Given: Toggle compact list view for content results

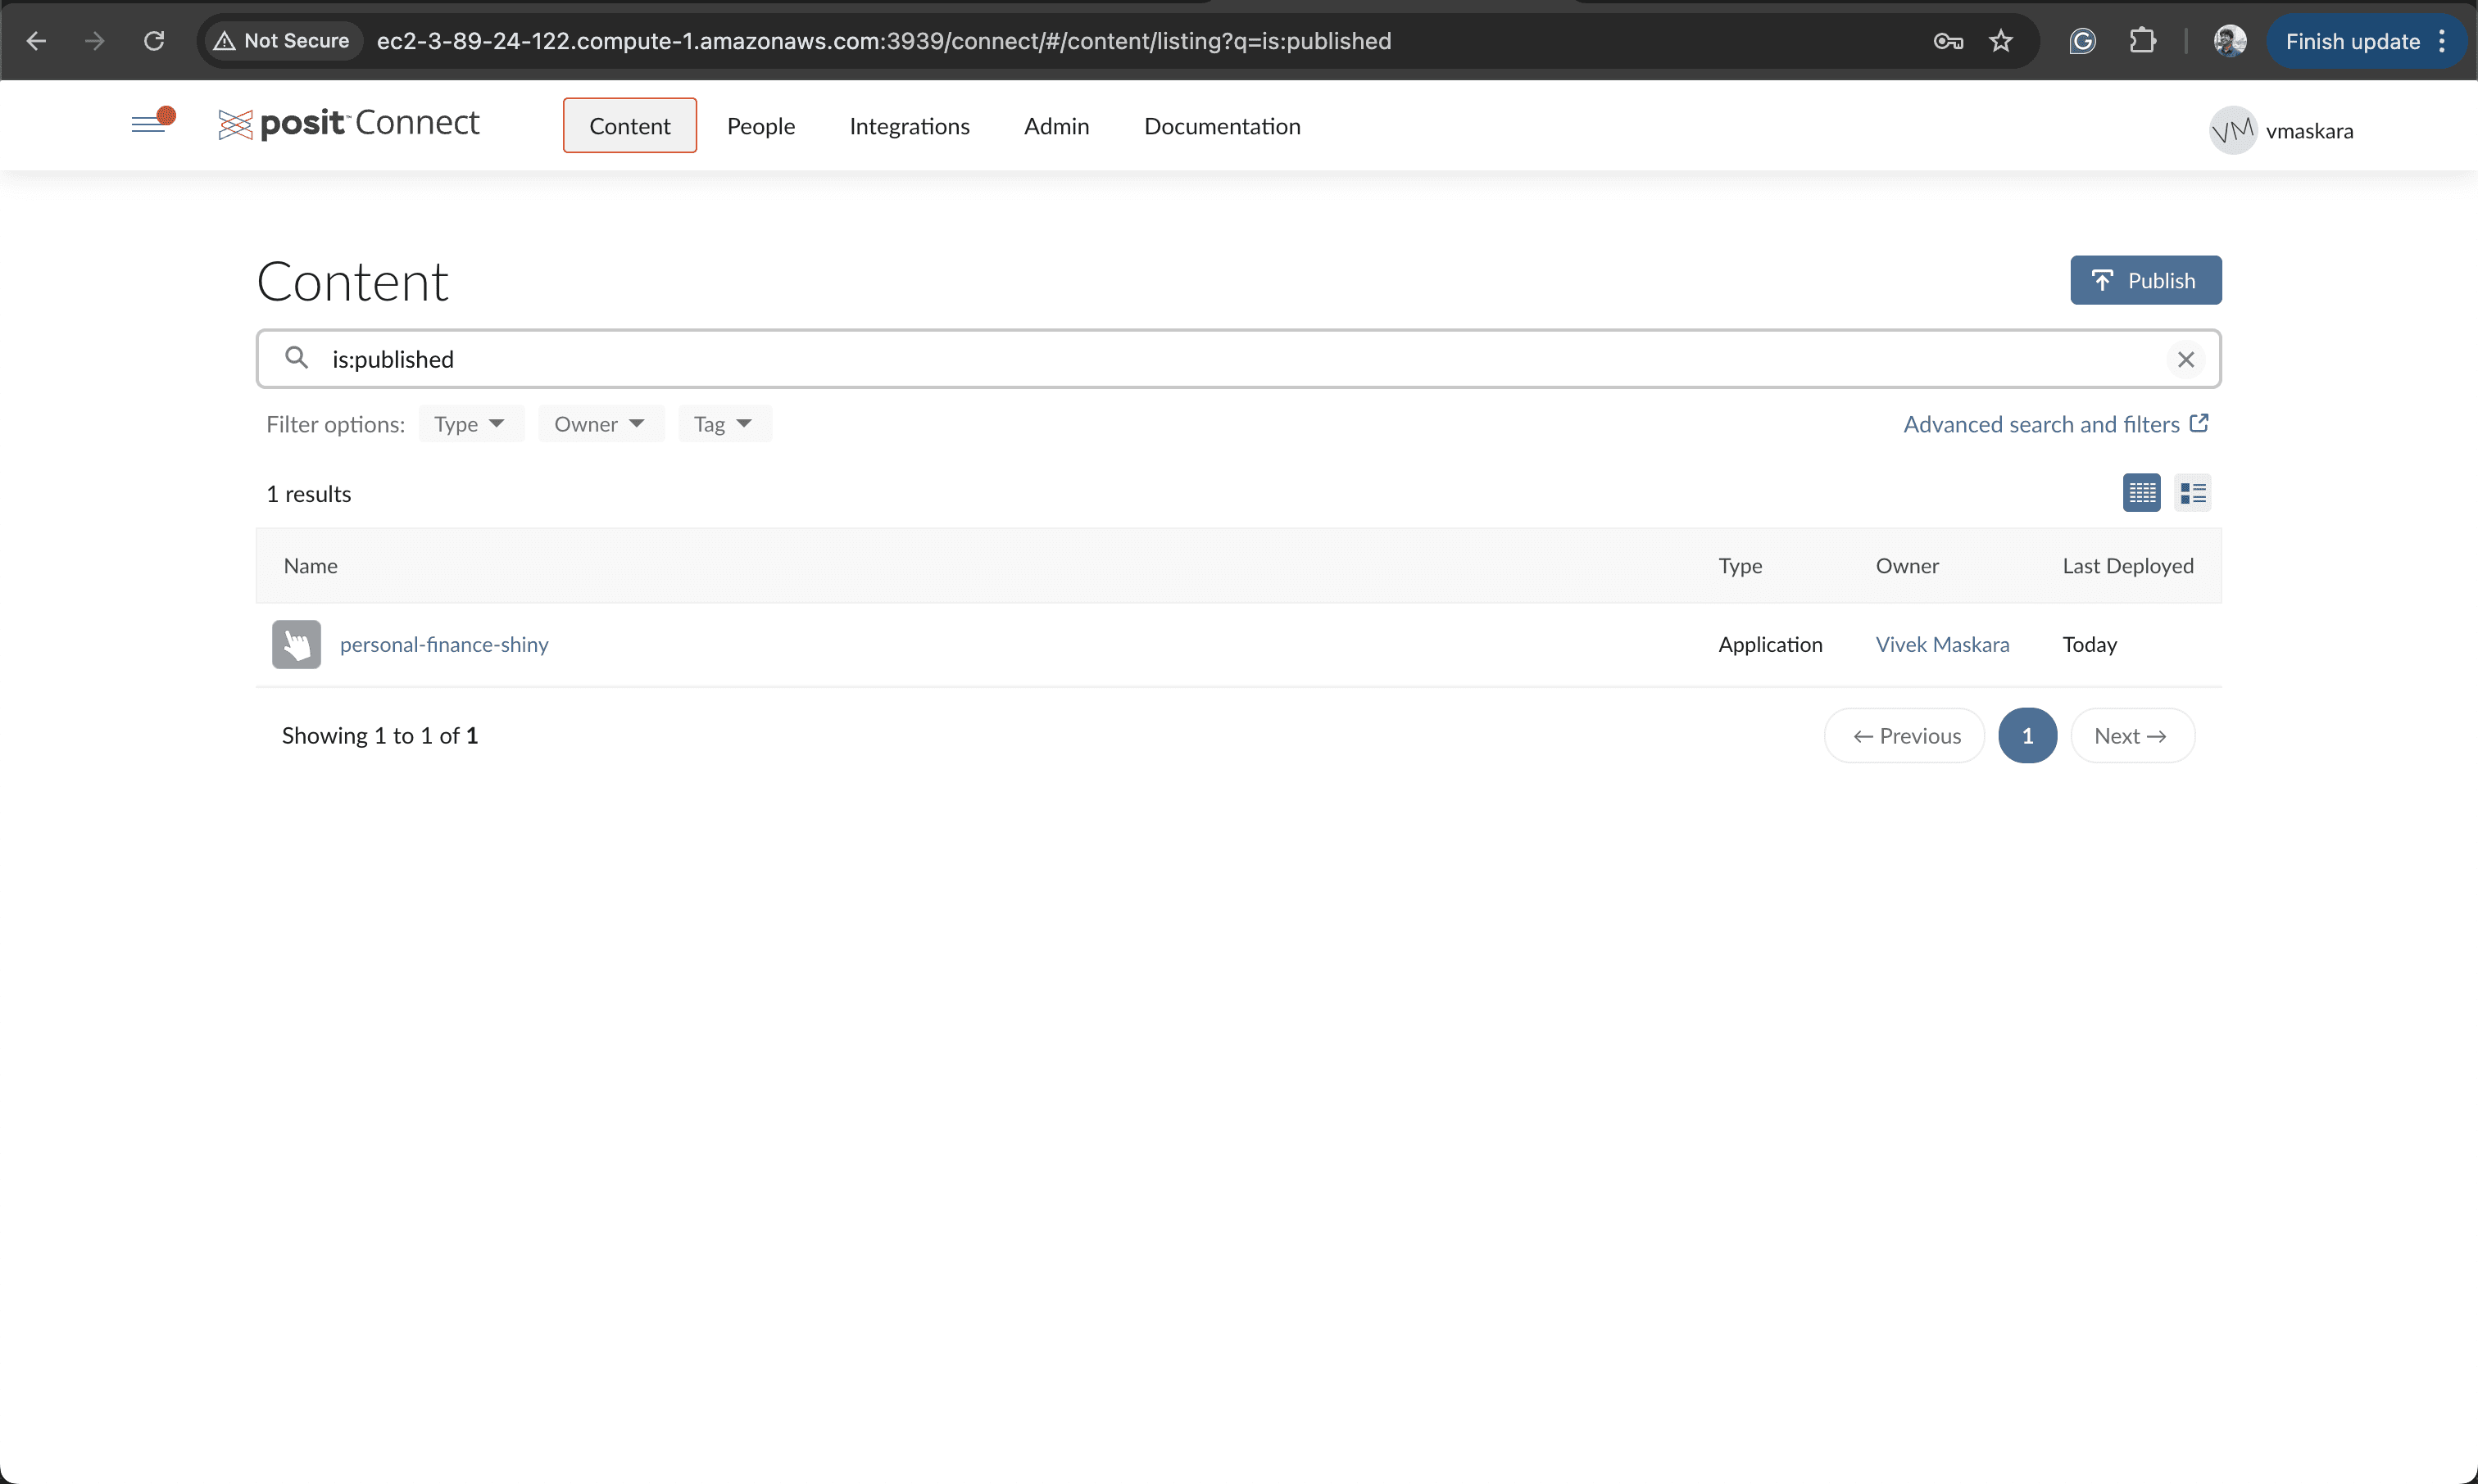Looking at the screenshot, I should click(x=2193, y=492).
